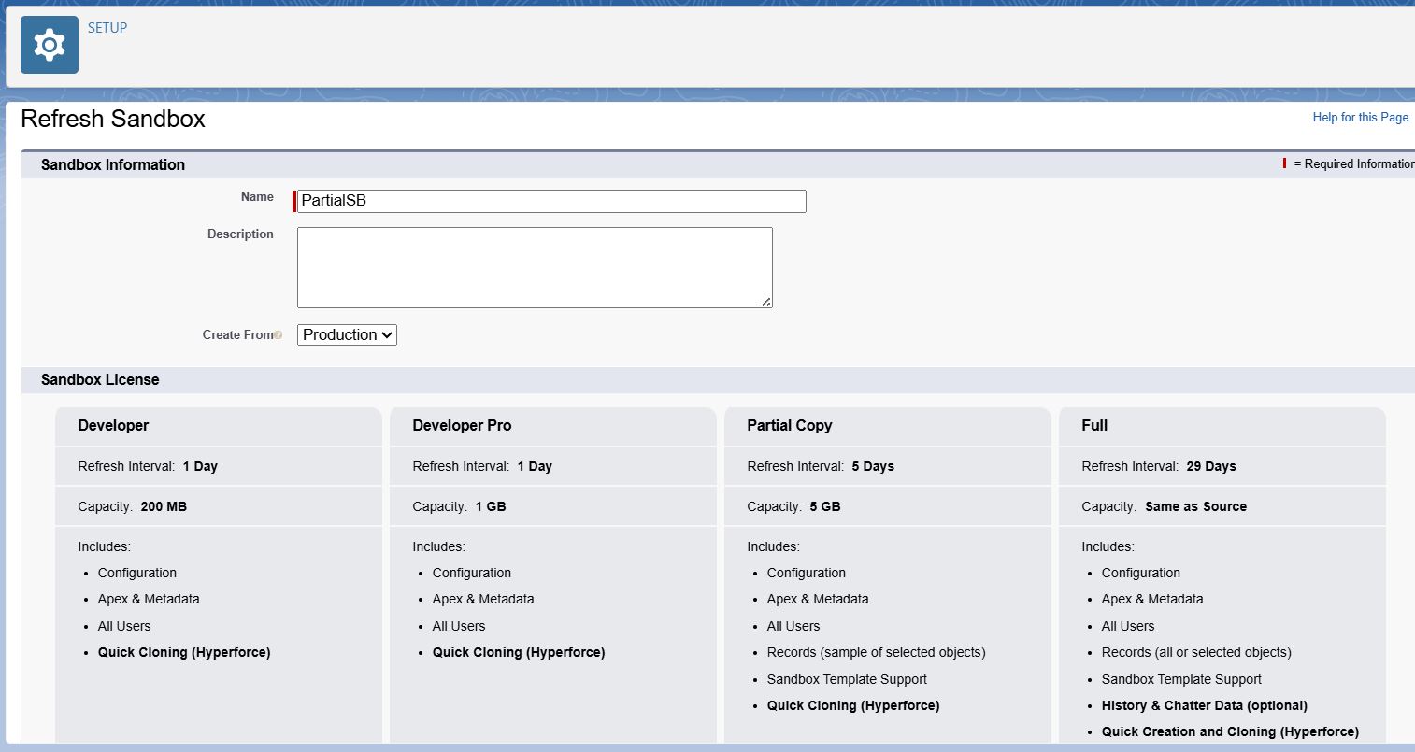
Task: Click Partial Copy Quick Cloning (Hyperforce) item
Action: click(853, 705)
